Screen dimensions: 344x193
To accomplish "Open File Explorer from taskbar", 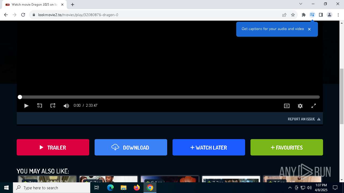I will tap(124, 188).
